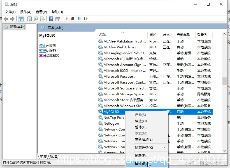The height and width of the screenshot is (168, 230).
Task: Open the 查看(V) menu
Action: click(x=41, y=12)
